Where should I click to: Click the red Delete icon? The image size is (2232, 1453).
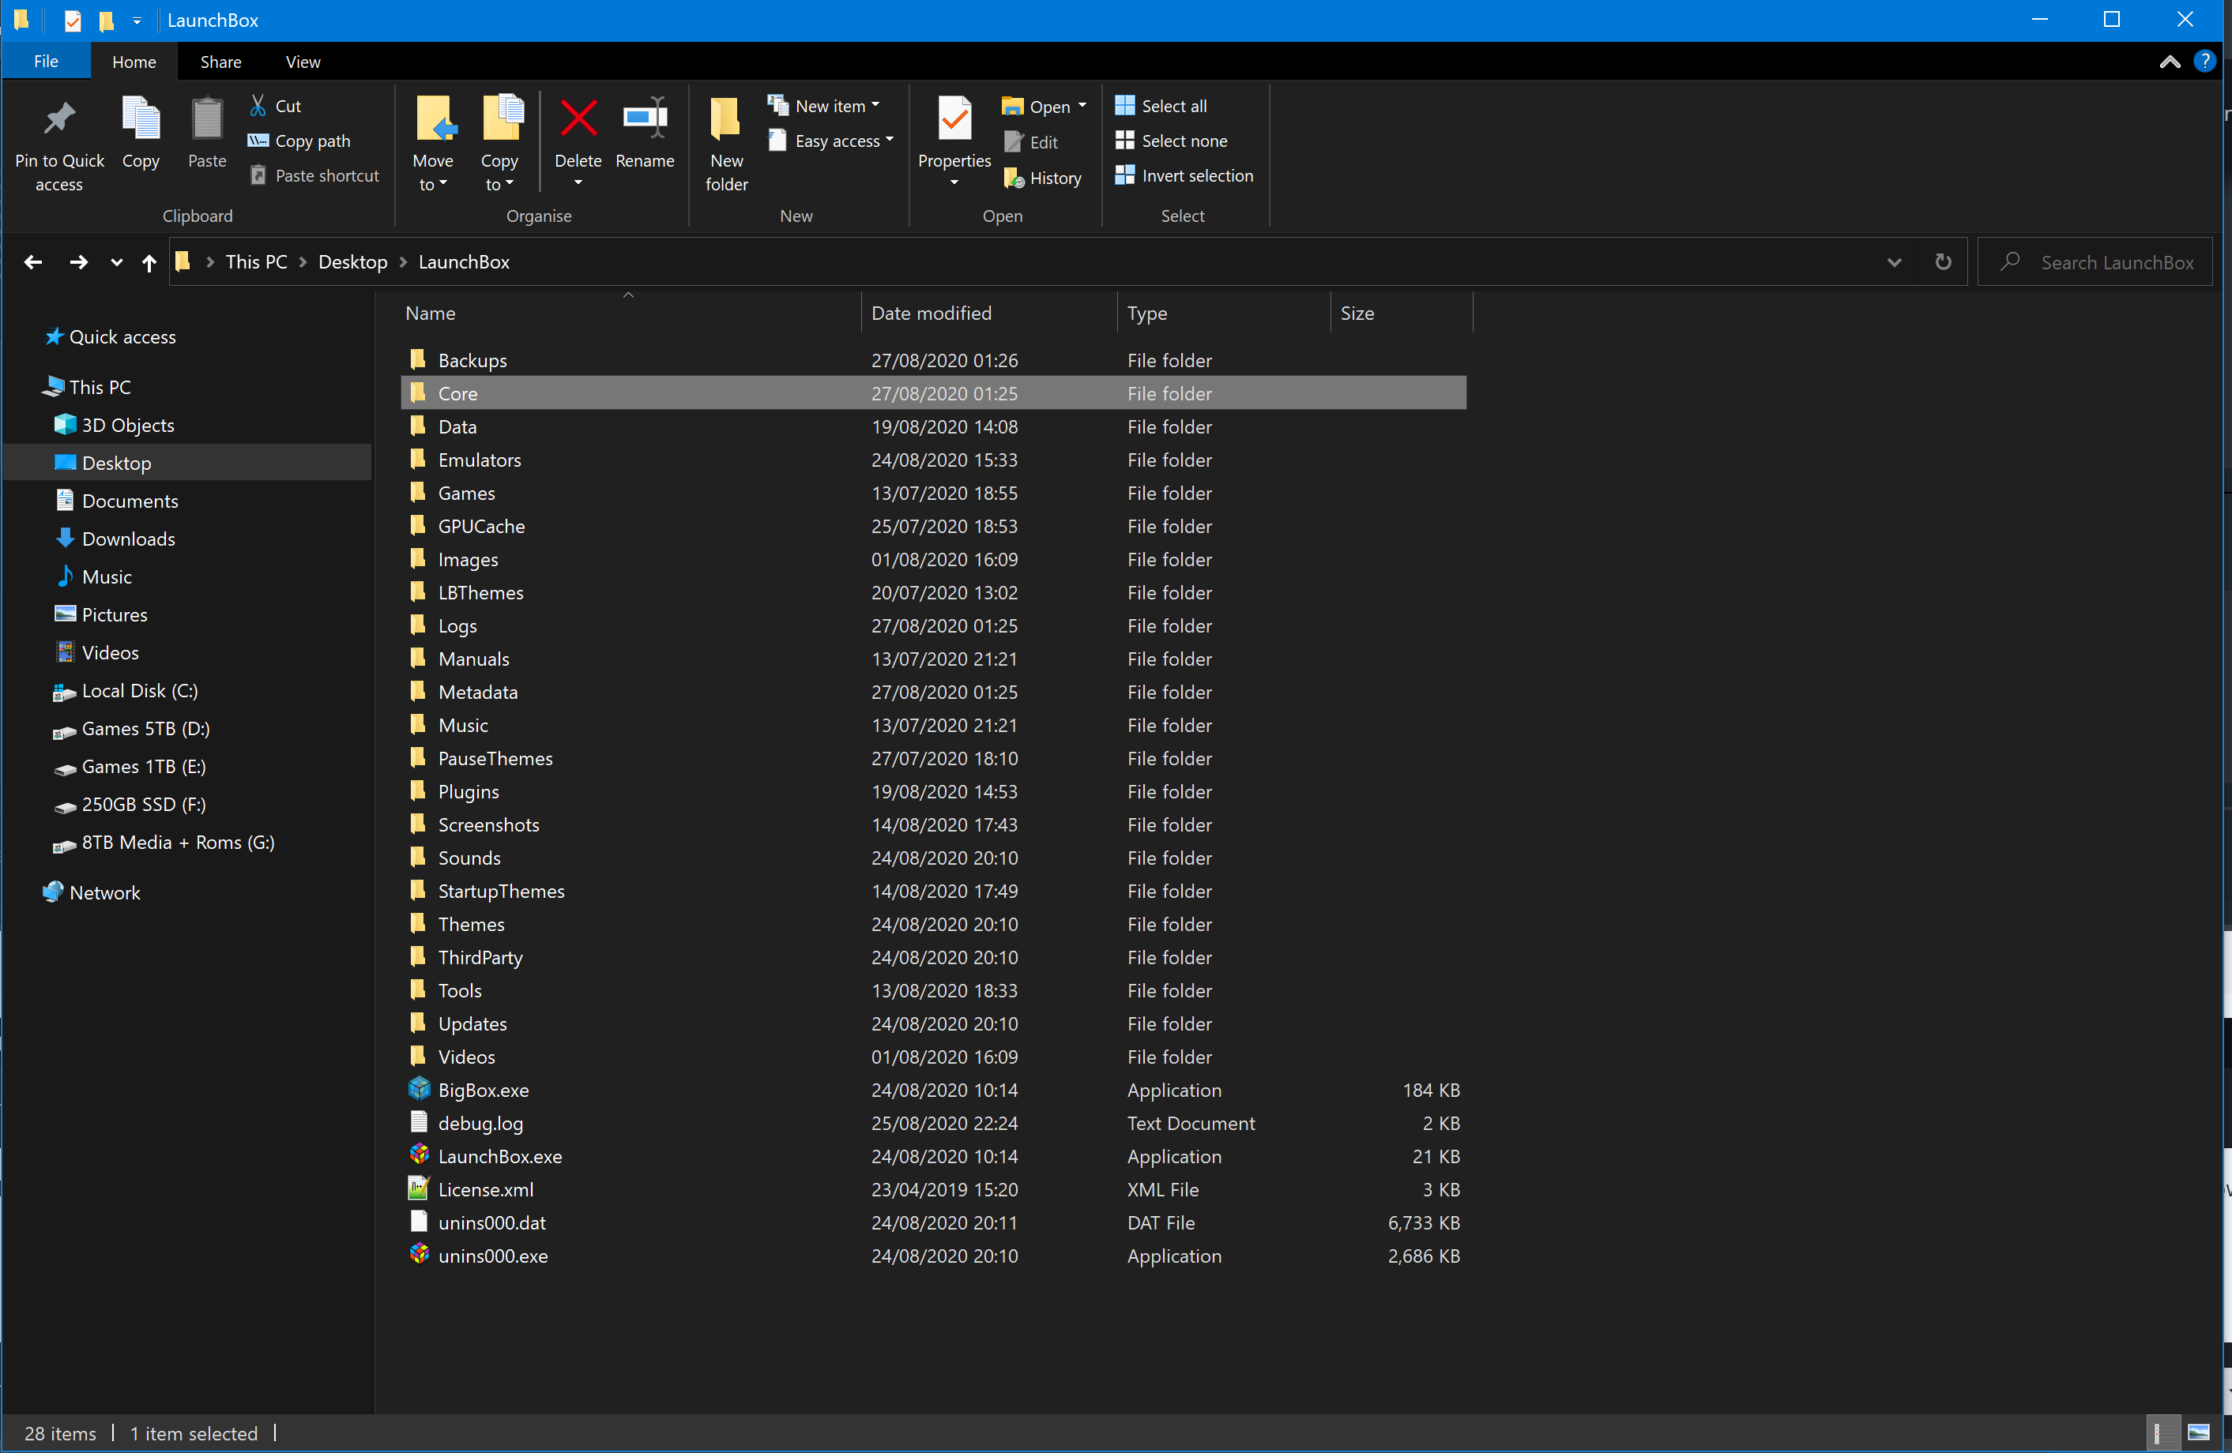coord(578,119)
